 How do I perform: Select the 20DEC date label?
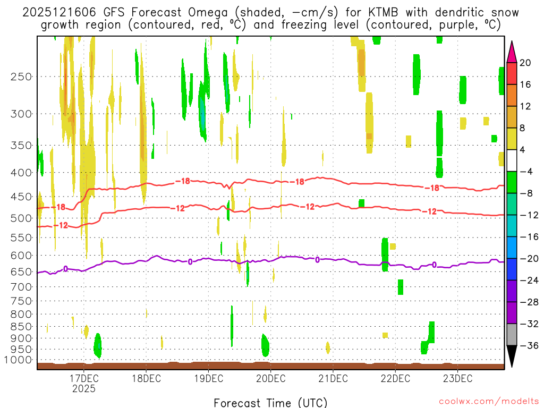pos(270,378)
